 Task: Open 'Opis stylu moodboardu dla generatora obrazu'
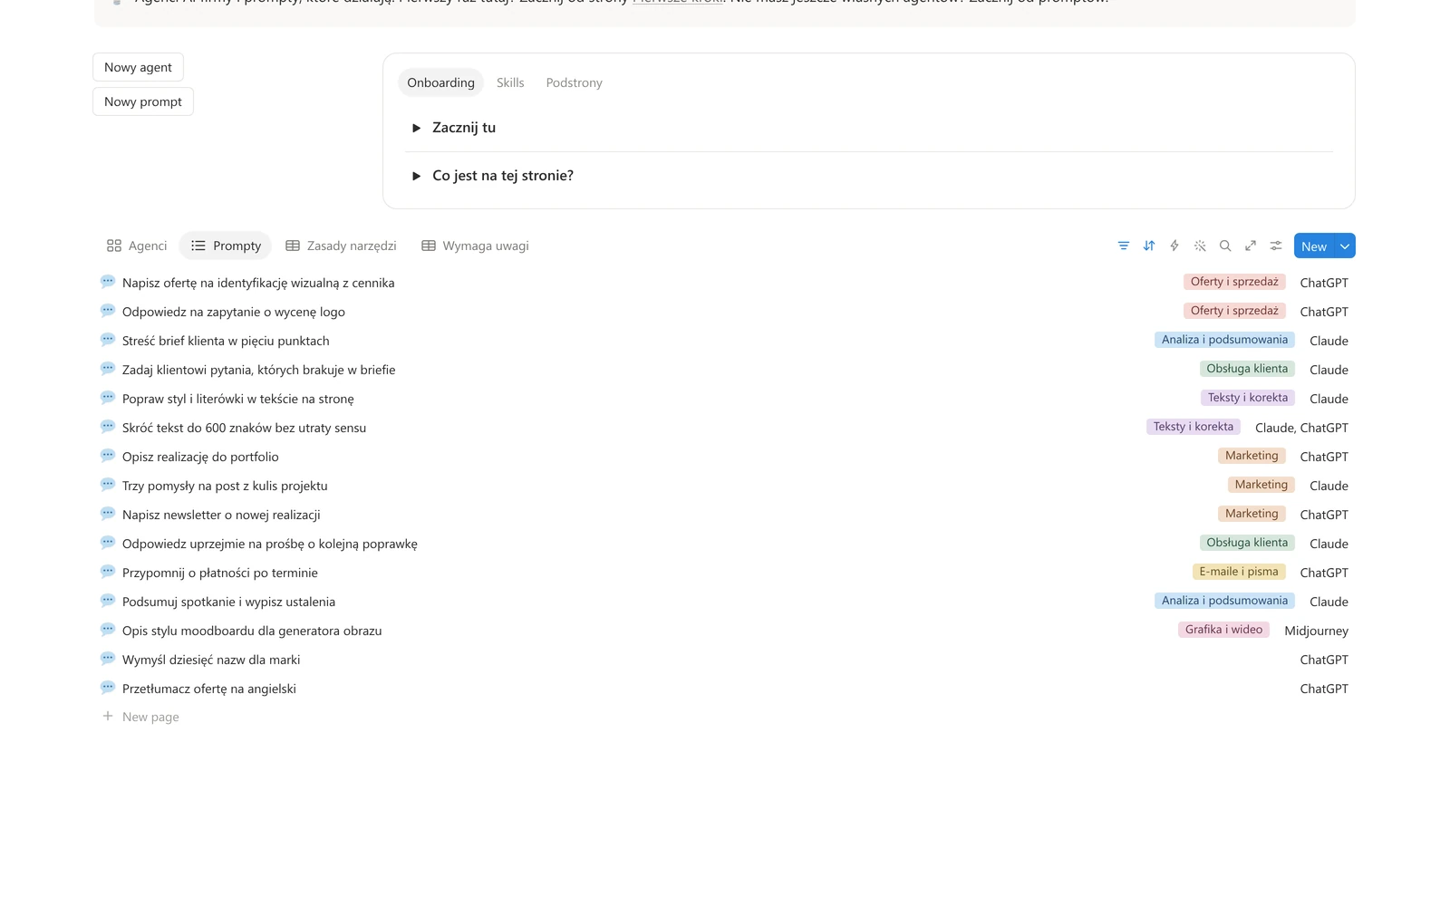(x=252, y=631)
